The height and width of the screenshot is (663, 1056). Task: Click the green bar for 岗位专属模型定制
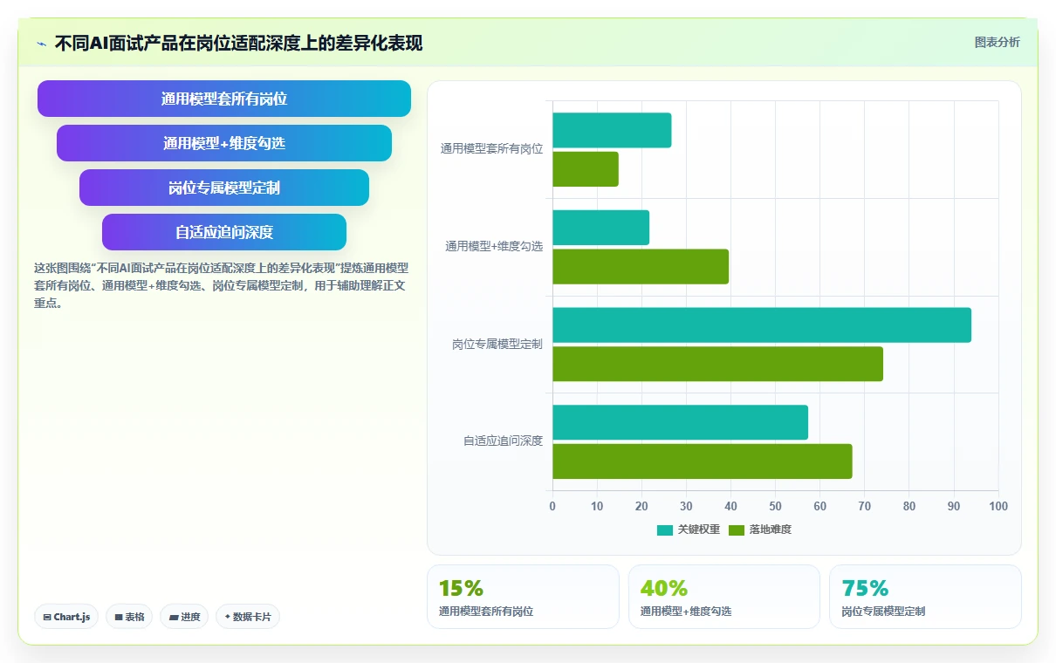(x=717, y=364)
